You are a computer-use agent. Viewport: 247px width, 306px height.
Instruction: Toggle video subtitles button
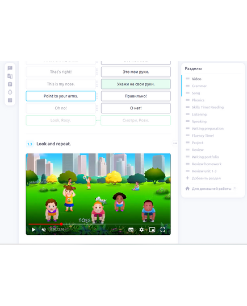(x=131, y=230)
